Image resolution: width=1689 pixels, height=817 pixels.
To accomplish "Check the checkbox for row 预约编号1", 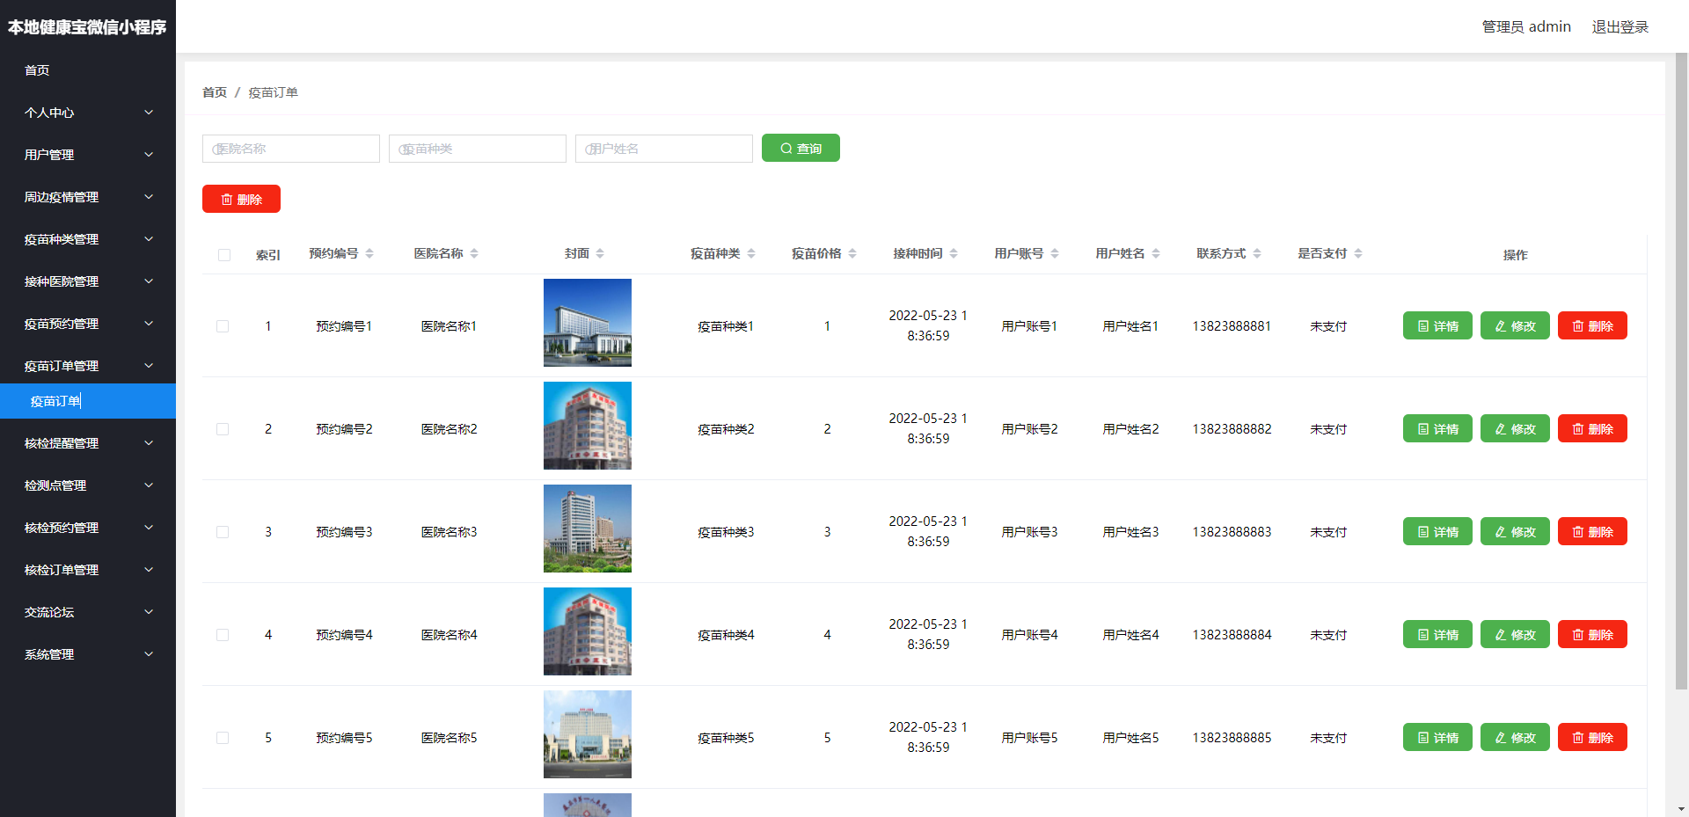I will (223, 326).
